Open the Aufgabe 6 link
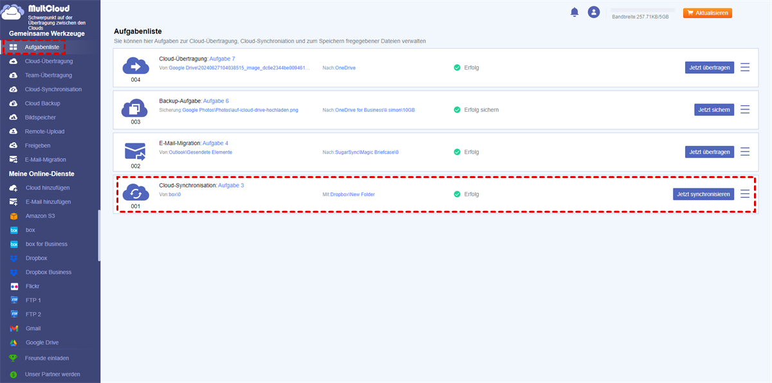The height and width of the screenshot is (383, 772). (216, 101)
